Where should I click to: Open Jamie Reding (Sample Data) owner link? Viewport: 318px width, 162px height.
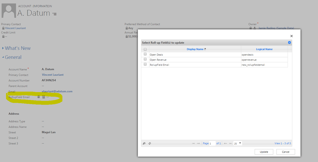tap(276, 28)
